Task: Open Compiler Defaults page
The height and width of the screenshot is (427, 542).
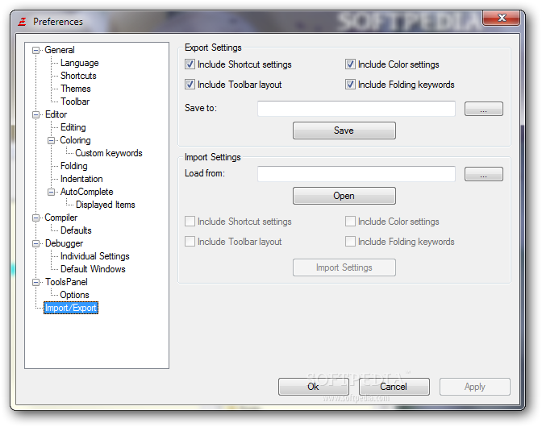Action: tap(76, 230)
